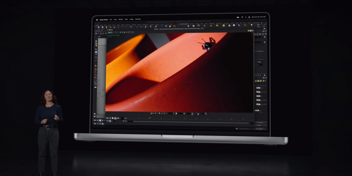Screen dimensions: 352x176
Task: Select the Tube shelf tool
Action: pyautogui.click(x=107, y=27)
